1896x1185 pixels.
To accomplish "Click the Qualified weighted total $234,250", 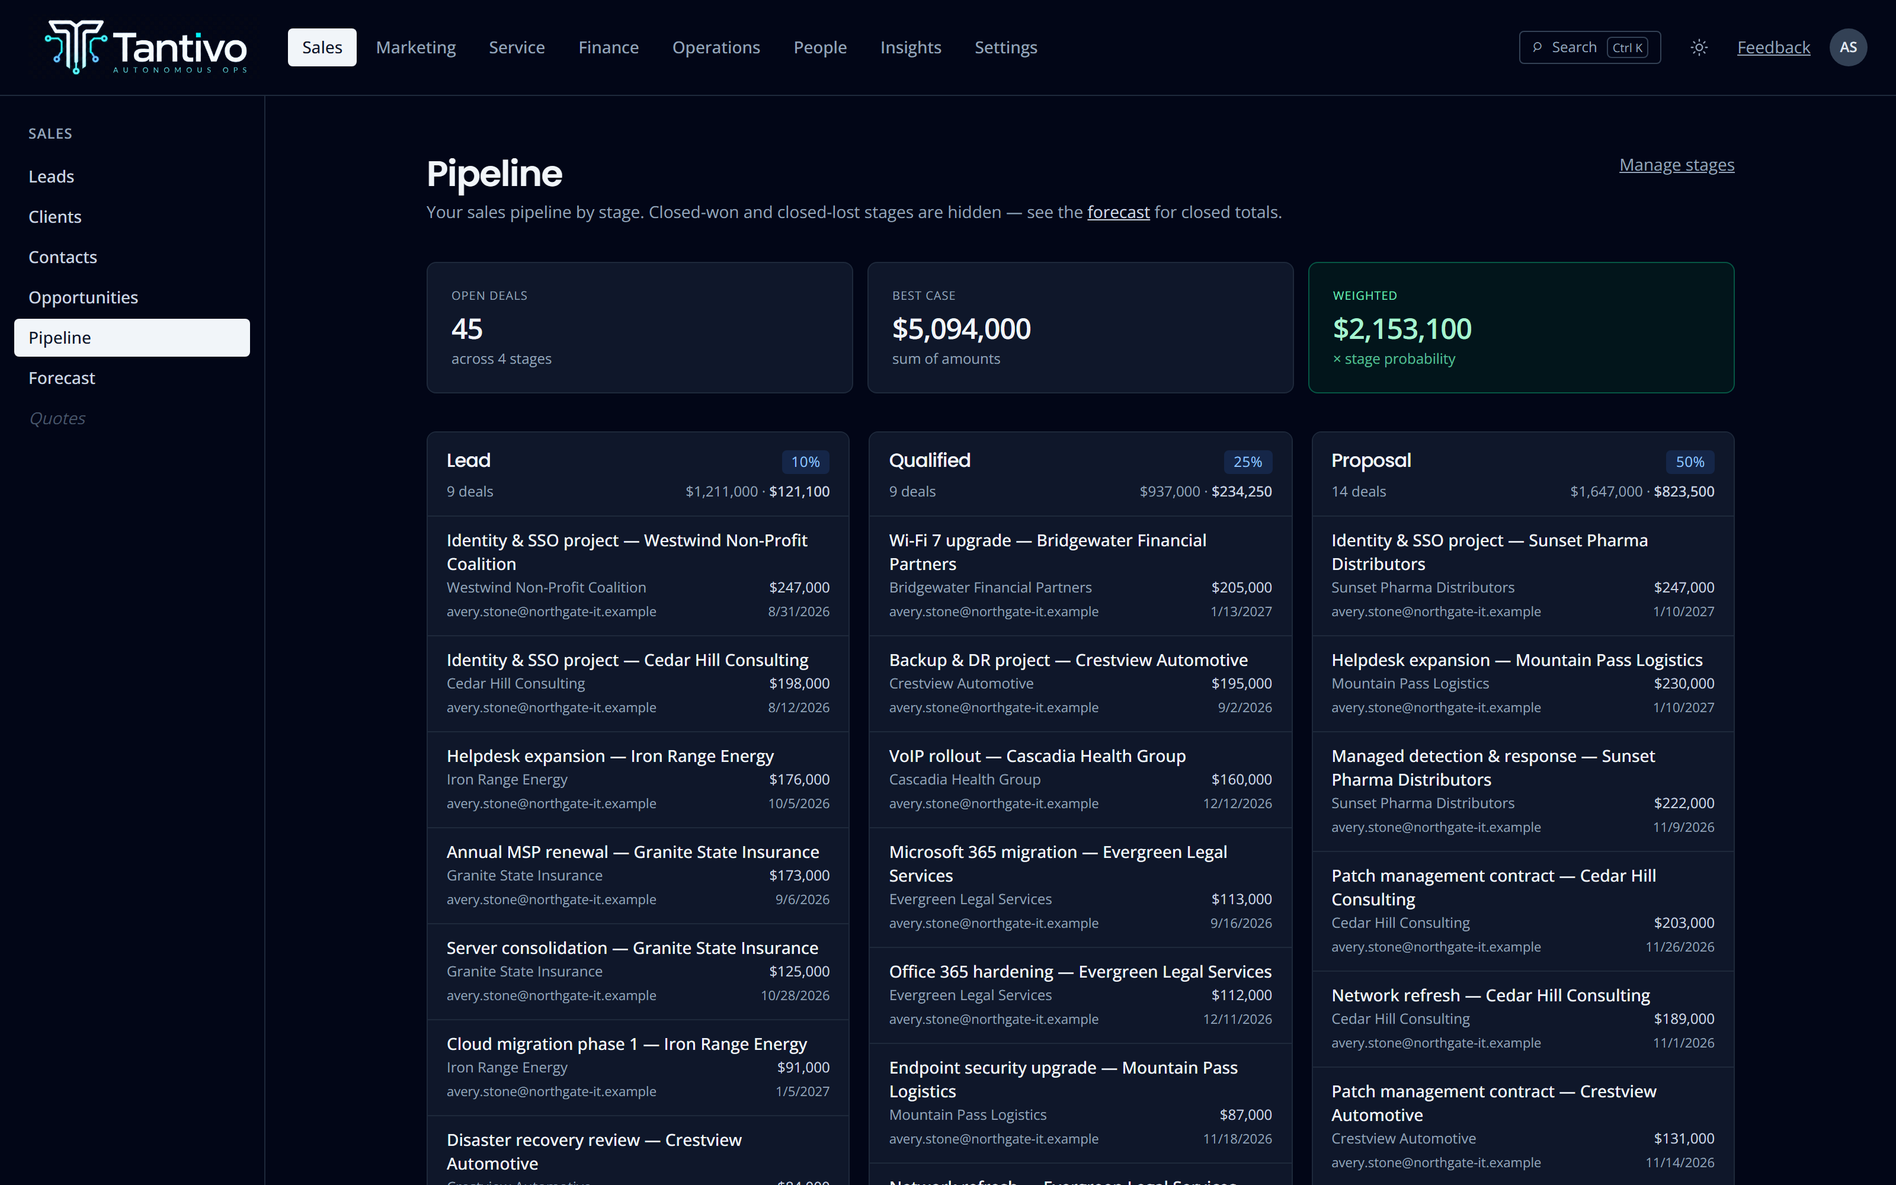I will click(x=1242, y=491).
